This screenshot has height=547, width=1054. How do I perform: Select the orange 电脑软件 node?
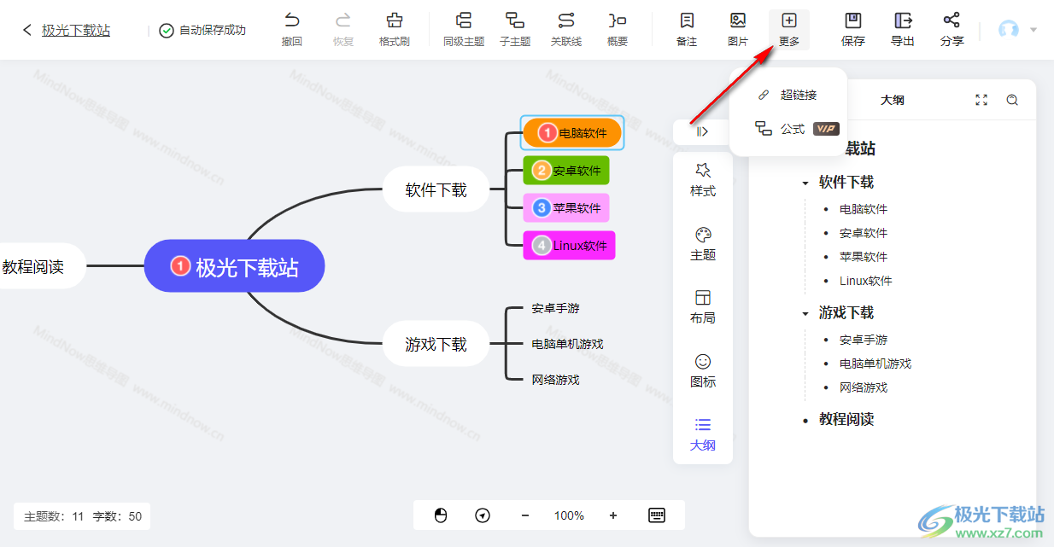coord(572,133)
